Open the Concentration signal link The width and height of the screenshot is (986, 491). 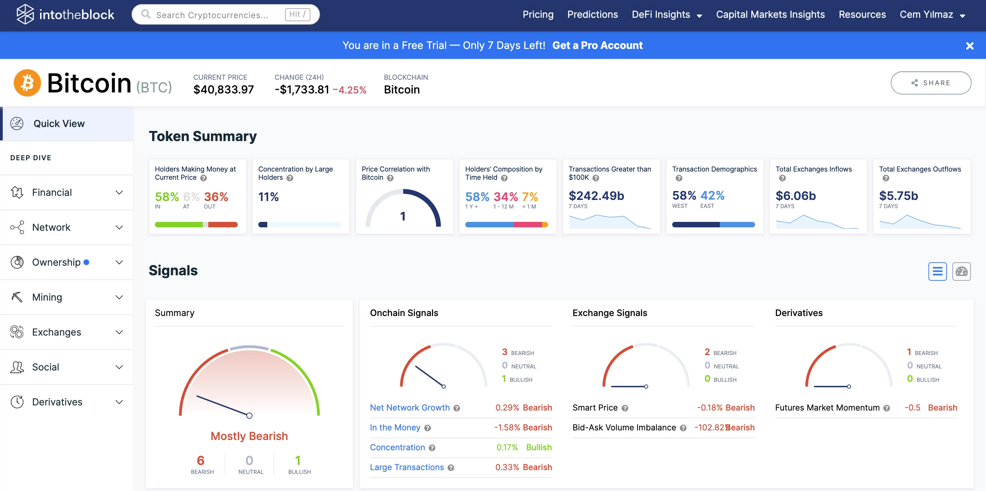(x=397, y=448)
